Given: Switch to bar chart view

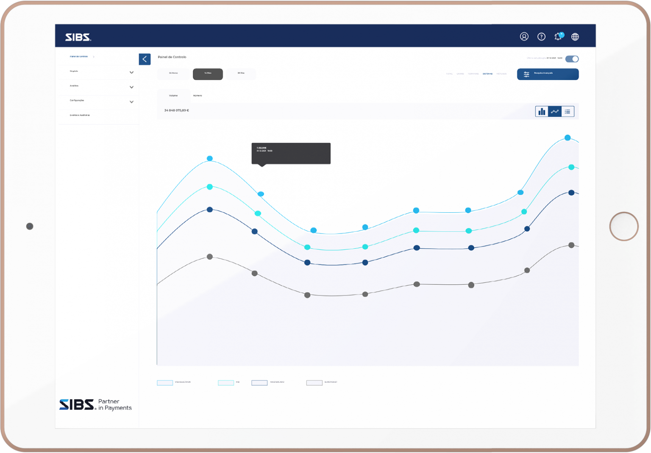Looking at the screenshot, I should click(542, 112).
